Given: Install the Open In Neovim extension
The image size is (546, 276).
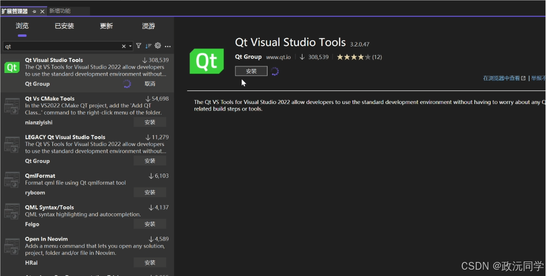Looking at the screenshot, I should click(x=150, y=263).
